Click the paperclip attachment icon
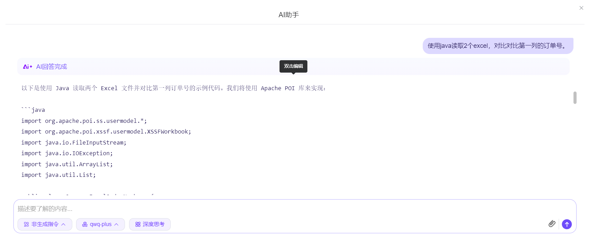The width and height of the screenshot is (590, 235). [x=552, y=224]
